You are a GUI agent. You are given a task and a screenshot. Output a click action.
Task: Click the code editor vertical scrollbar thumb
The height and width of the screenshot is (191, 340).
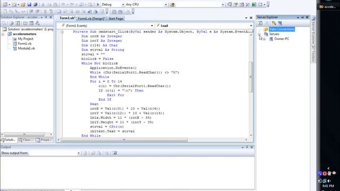[251, 77]
